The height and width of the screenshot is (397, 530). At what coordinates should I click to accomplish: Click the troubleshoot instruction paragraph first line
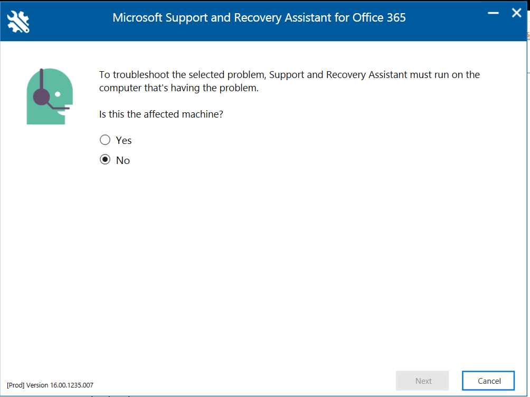click(x=289, y=75)
